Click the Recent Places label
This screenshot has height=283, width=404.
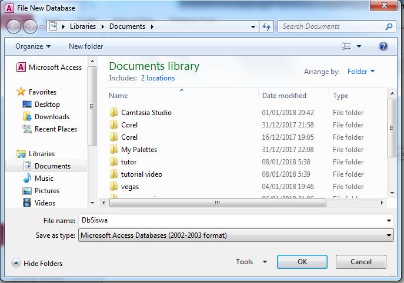(x=56, y=129)
